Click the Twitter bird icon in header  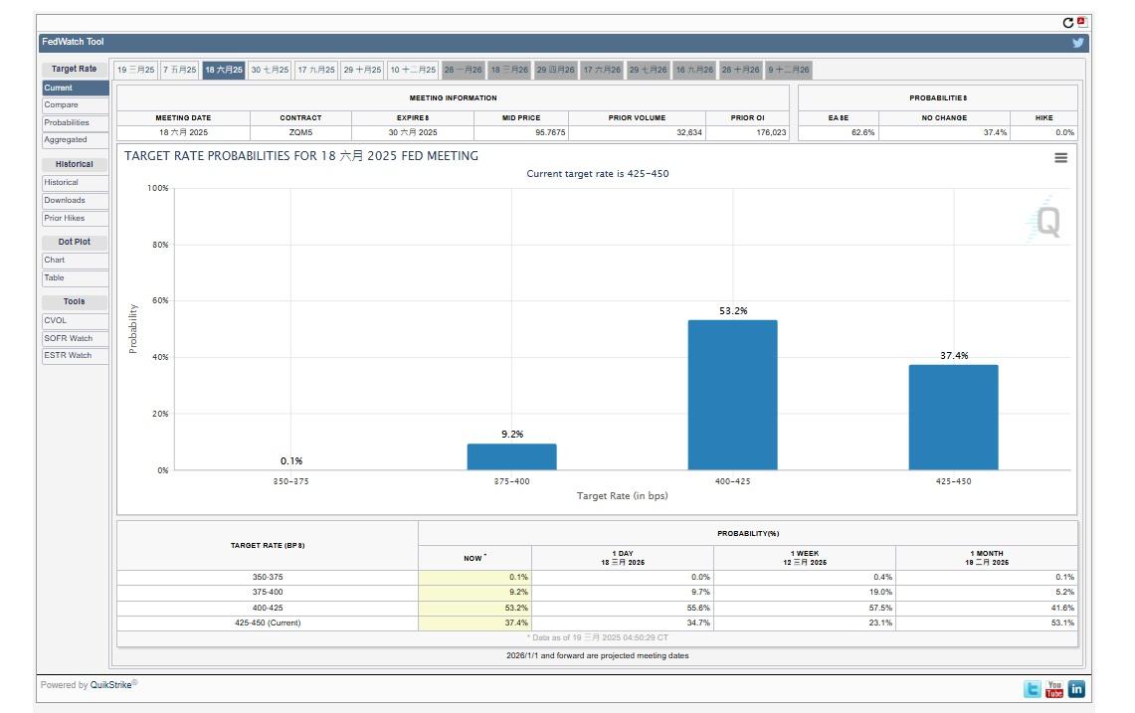pos(1077,43)
